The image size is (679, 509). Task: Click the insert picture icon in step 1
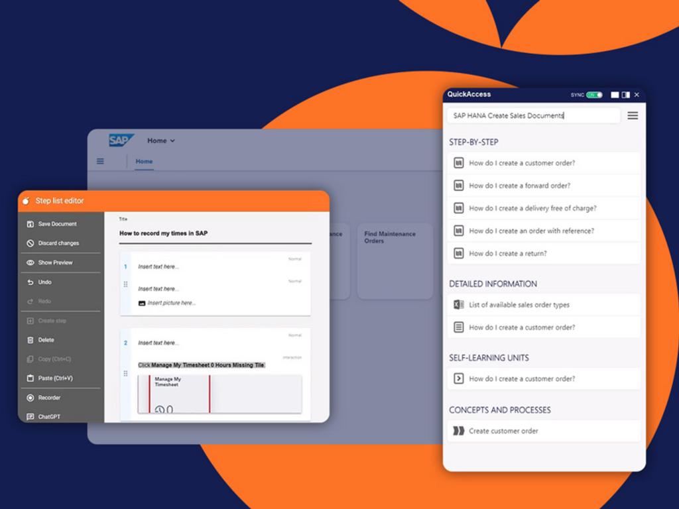coord(142,303)
